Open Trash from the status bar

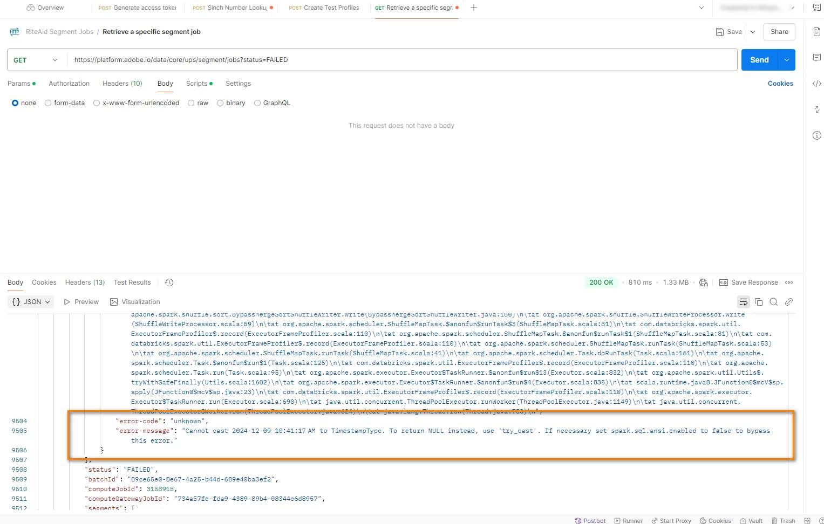(784, 521)
